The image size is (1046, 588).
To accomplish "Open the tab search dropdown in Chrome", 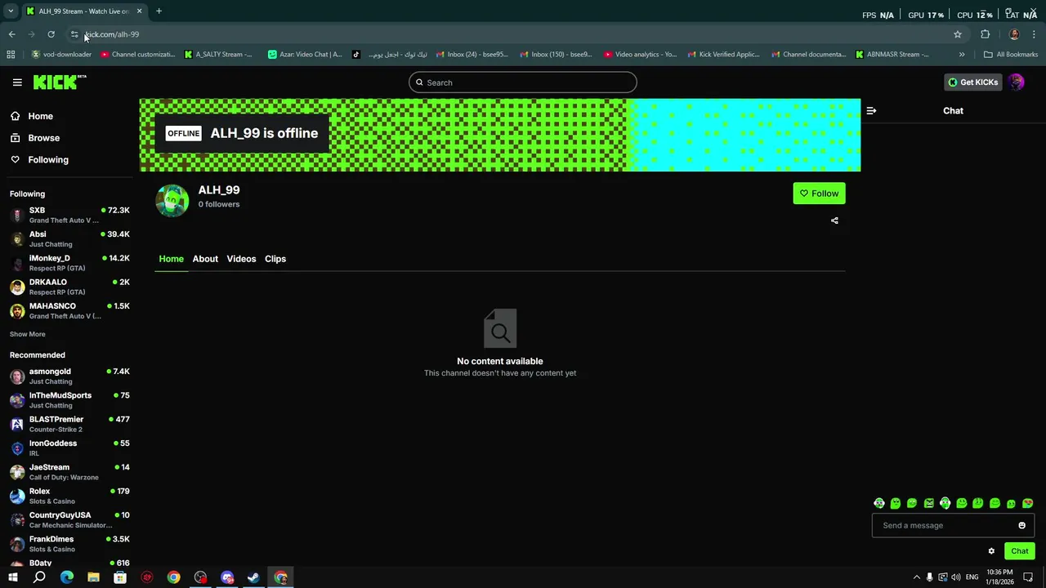I will tap(11, 11).
